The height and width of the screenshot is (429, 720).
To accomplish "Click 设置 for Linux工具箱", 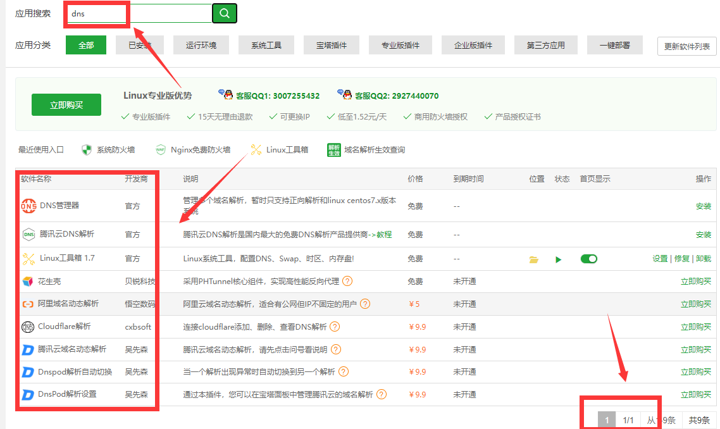I will [x=661, y=259].
